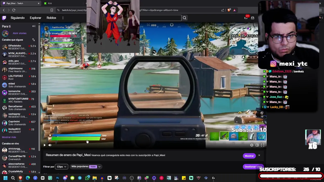Viewport: 324px width, 182px height.
Task: Open the Twitch whispers mail icon
Action: tap(253, 18)
